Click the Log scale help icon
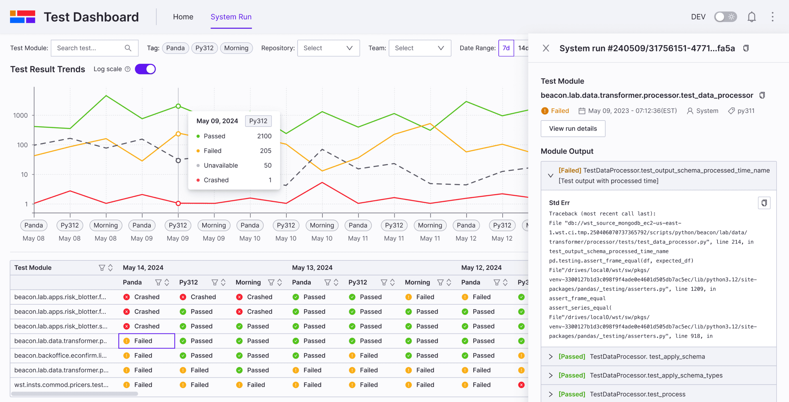789x402 pixels. point(128,69)
